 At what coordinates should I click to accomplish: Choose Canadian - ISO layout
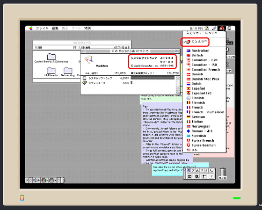[204, 65]
